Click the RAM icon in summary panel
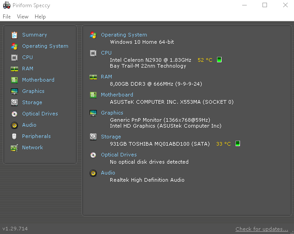The width and height of the screenshot is (294, 234). 93,77
